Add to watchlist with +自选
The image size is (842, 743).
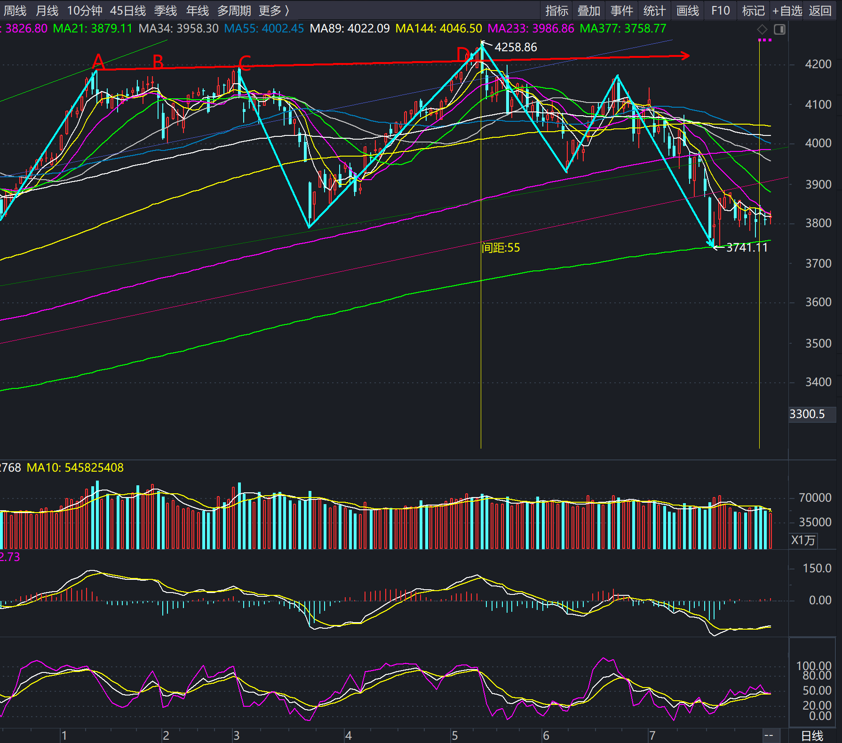tap(787, 10)
